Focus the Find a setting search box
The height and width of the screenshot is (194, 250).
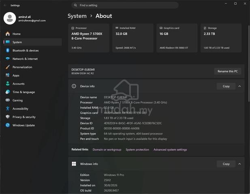coord(125,5)
